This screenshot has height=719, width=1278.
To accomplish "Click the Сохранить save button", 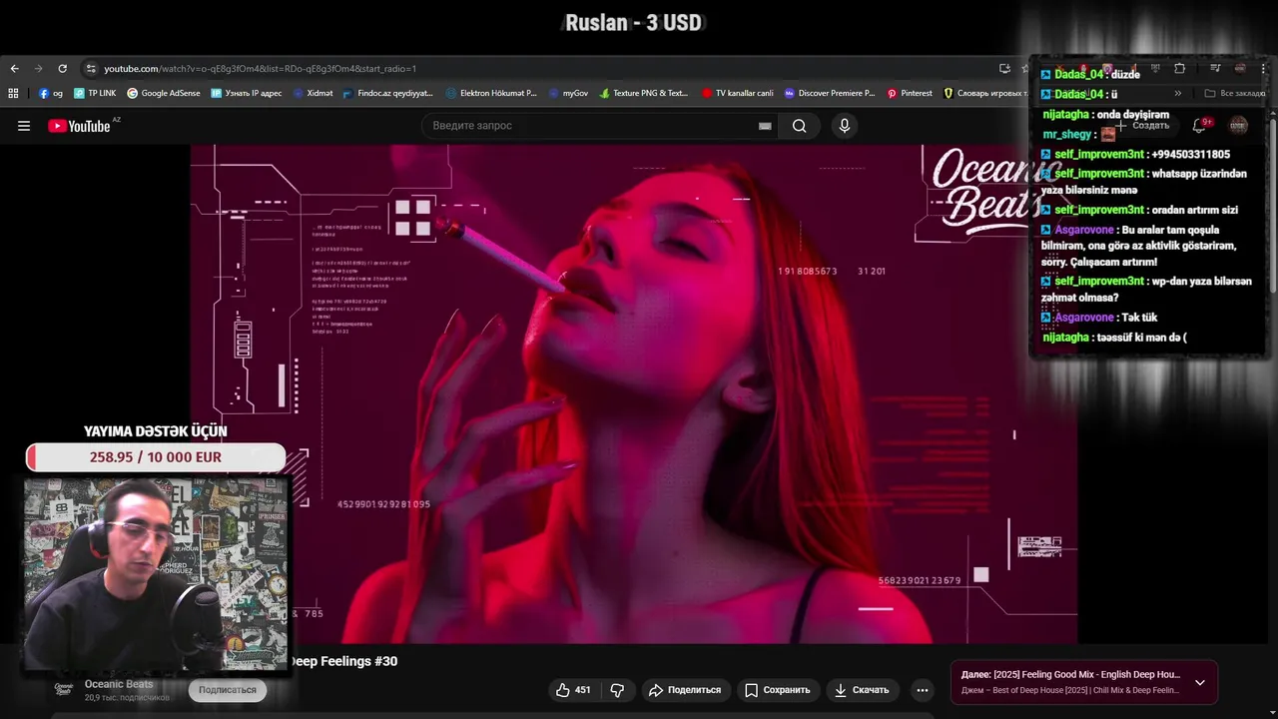I will point(777,690).
